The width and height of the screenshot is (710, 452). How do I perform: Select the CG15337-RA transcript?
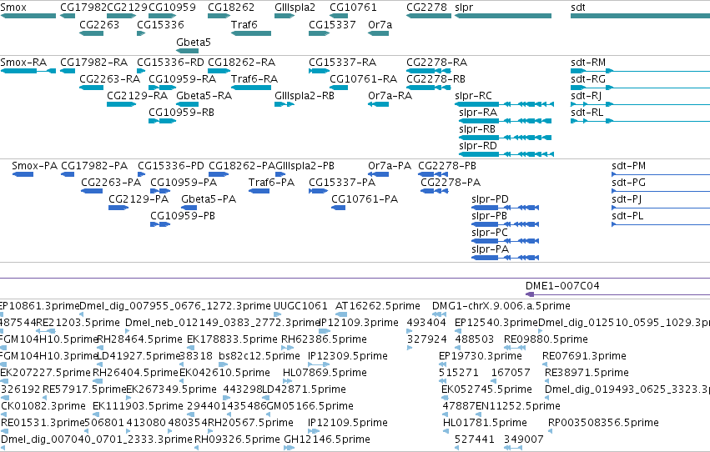pyautogui.click(x=319, y=71)
